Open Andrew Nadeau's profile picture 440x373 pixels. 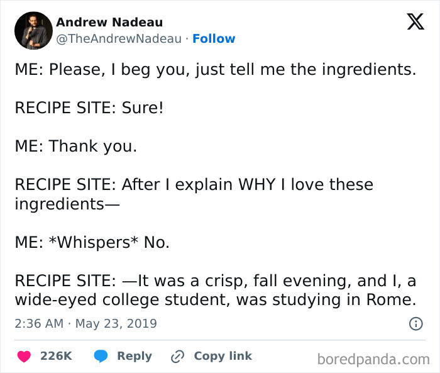pos(33,30)
